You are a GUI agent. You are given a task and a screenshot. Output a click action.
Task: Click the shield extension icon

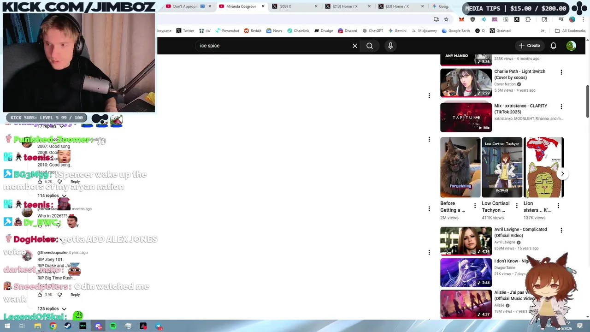472,19
